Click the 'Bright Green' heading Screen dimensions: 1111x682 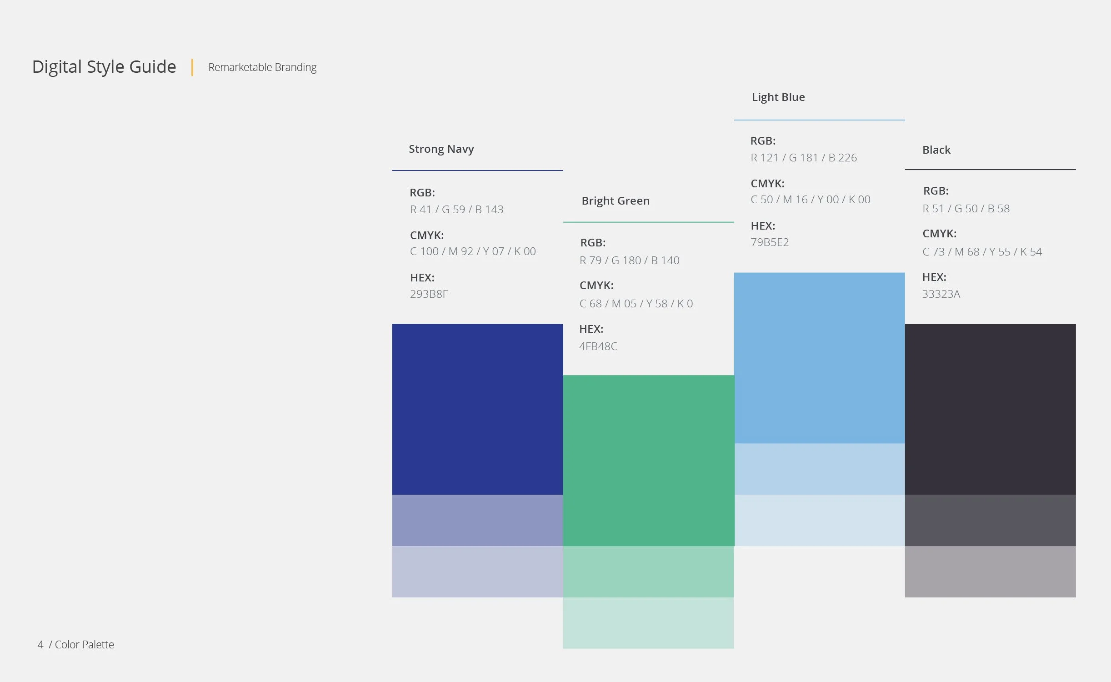[x=616, y=201]
